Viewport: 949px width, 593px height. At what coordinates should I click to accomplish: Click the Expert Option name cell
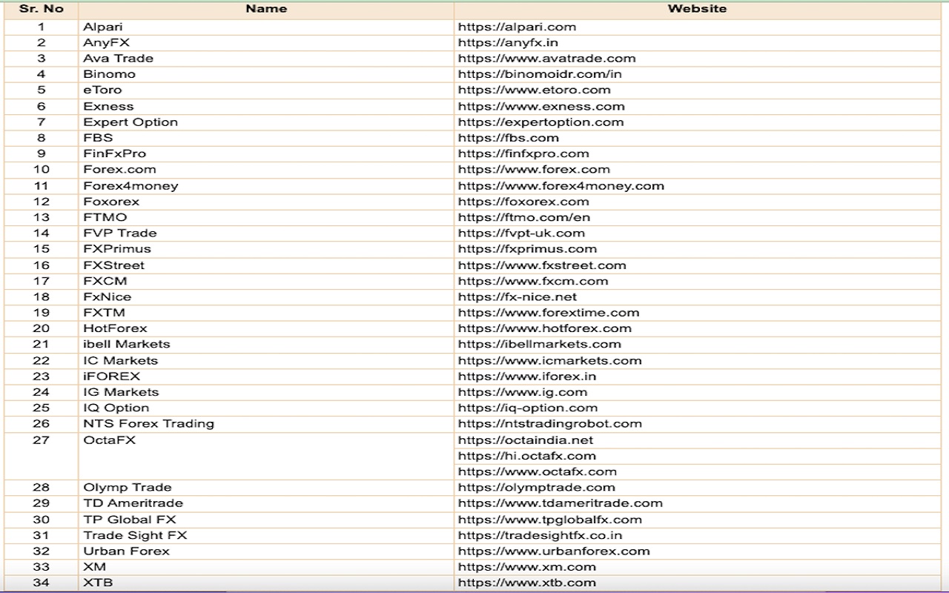point(266,122)
